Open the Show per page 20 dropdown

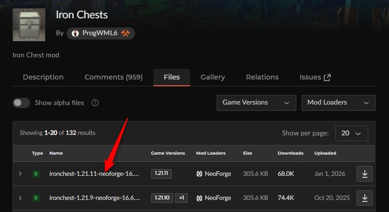click(351, 133)
